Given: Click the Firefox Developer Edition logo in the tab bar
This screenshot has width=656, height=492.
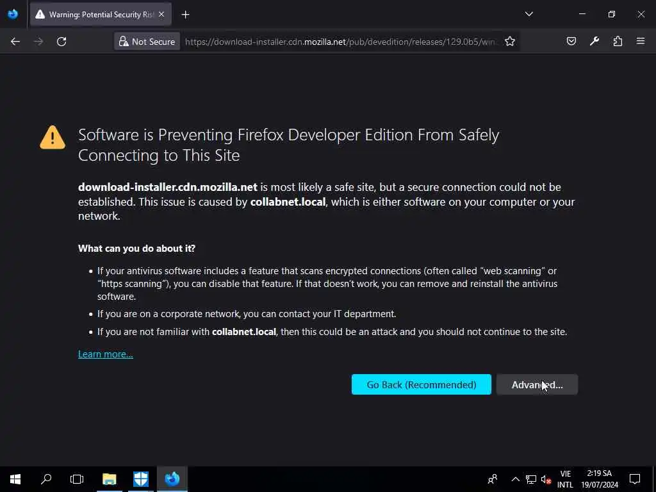Looking at the screenshot, I should click(x=13, y=14).
